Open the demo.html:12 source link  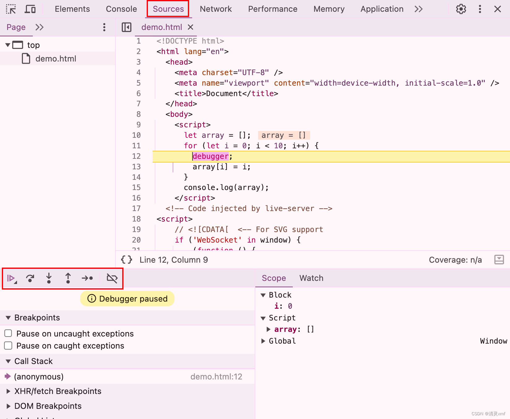coord(216,377)
